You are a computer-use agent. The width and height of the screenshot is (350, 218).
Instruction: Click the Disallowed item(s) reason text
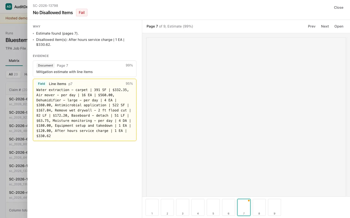[x=80, y=42]
